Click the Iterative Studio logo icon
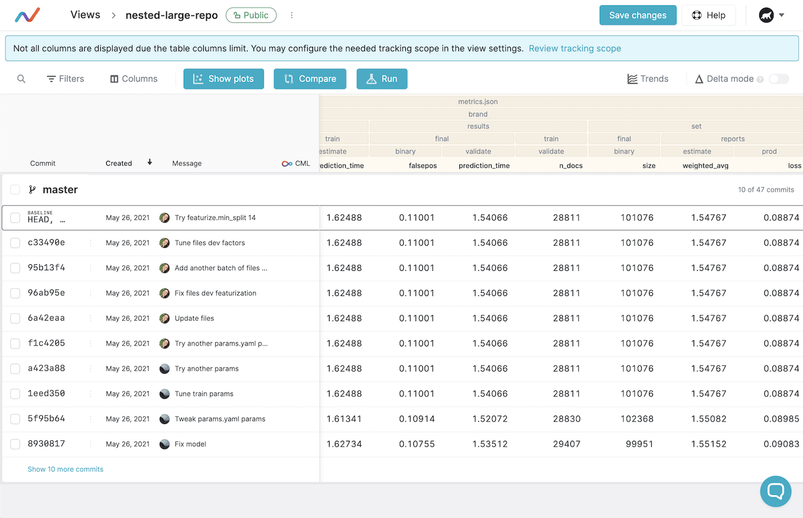 27,15
